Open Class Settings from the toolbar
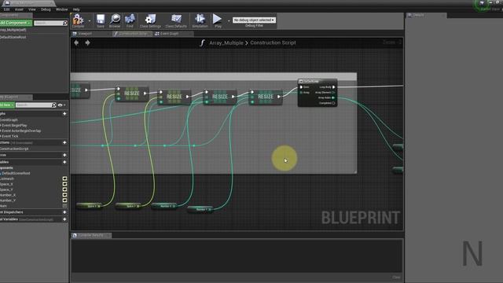Screen dimensions: 503x283 (150, 19)
